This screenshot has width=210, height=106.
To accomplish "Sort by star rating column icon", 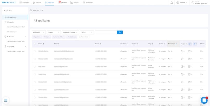I will [189, 44].
